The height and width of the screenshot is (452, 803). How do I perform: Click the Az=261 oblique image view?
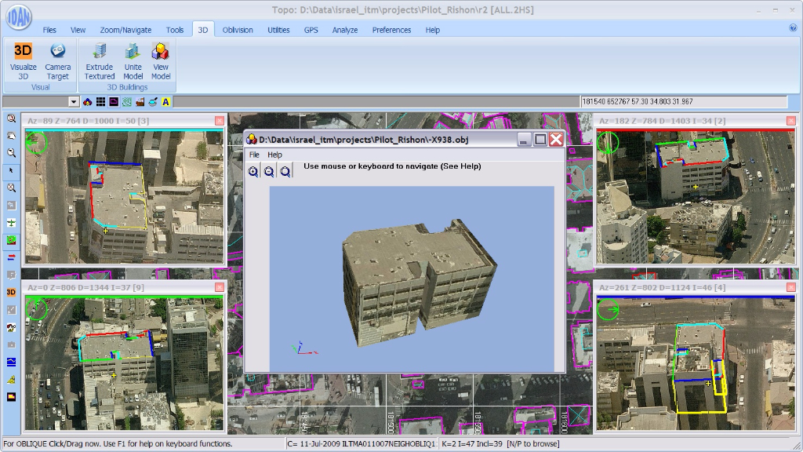[x=695, y=363]
